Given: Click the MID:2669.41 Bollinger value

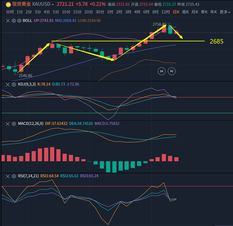Looking at the screenshot, I should (66, 21).
